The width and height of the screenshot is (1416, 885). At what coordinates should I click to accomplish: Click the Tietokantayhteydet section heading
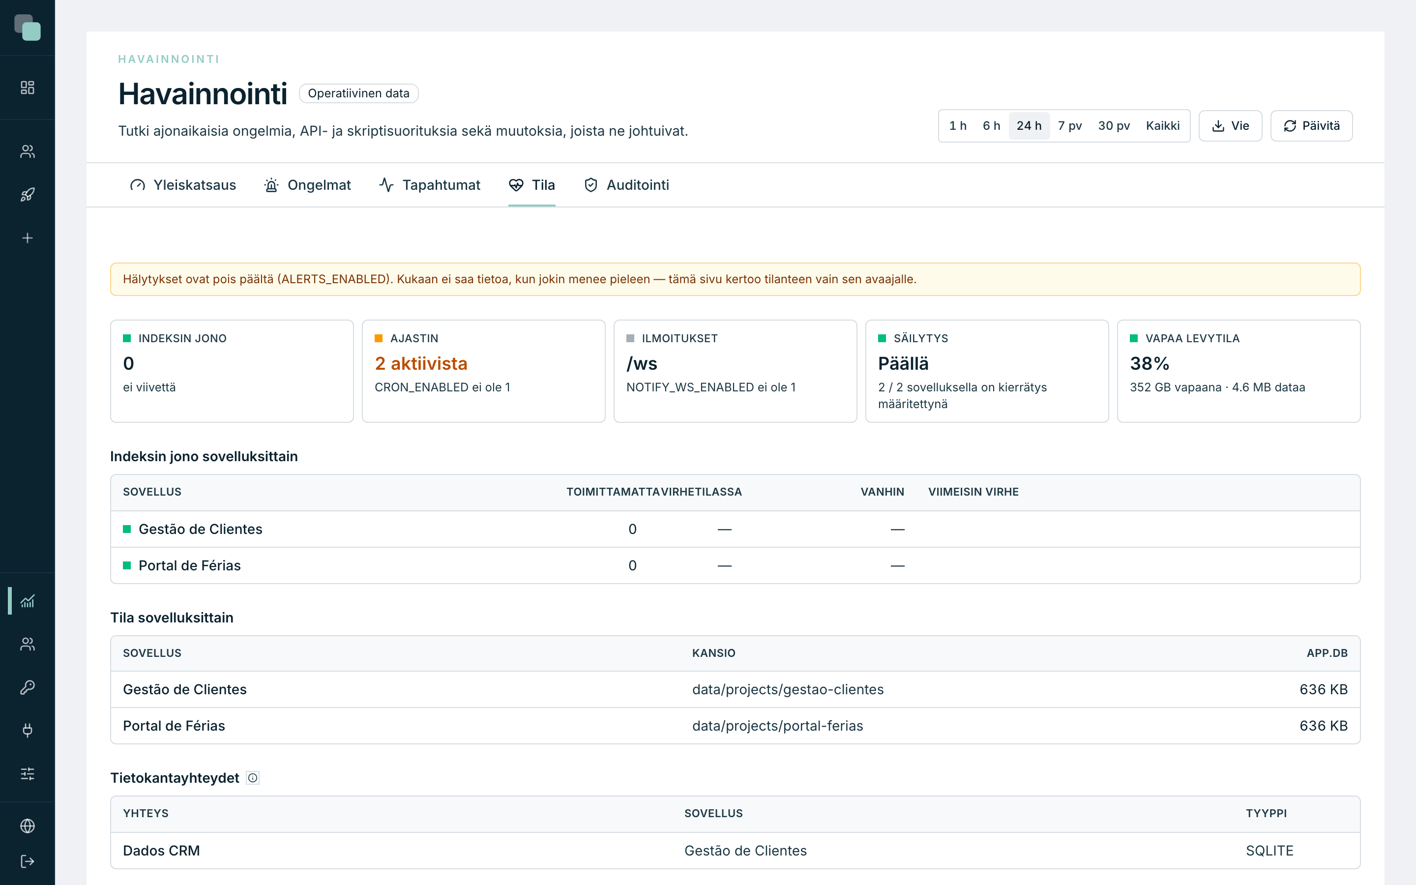[x=175, y=778]
